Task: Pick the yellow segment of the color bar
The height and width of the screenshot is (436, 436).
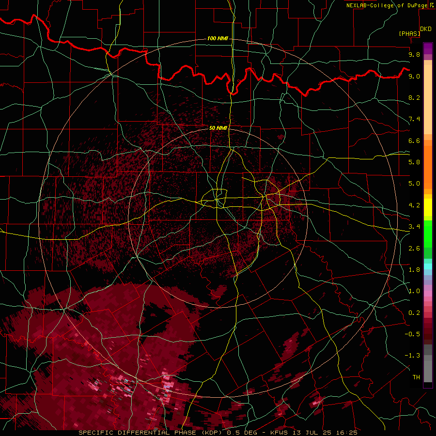Action: (428, 207)
